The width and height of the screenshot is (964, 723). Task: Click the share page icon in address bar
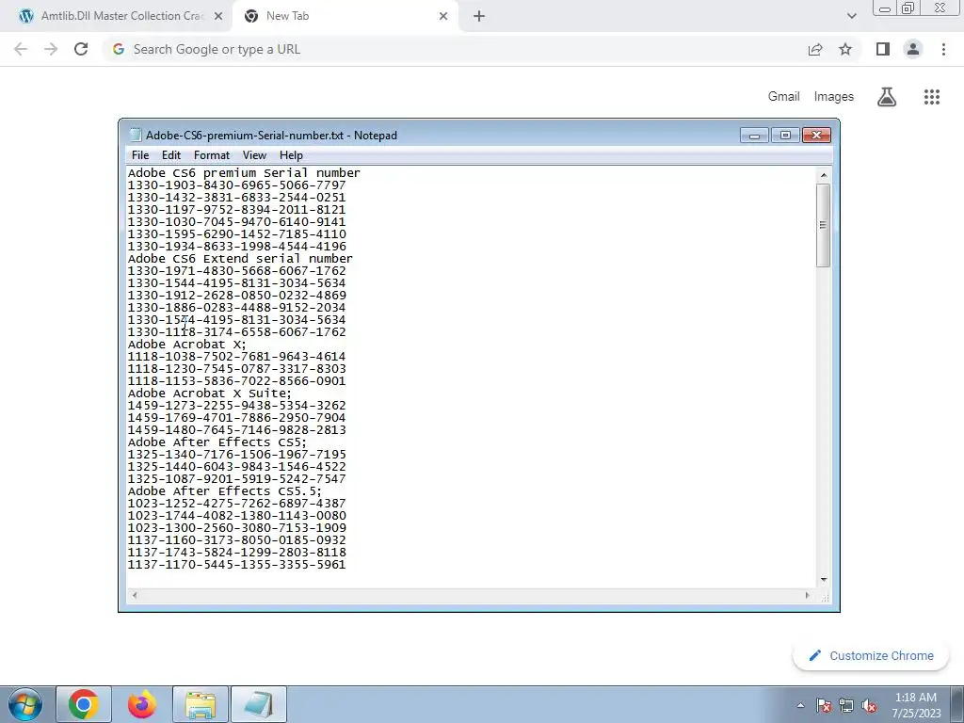point(815,49)
